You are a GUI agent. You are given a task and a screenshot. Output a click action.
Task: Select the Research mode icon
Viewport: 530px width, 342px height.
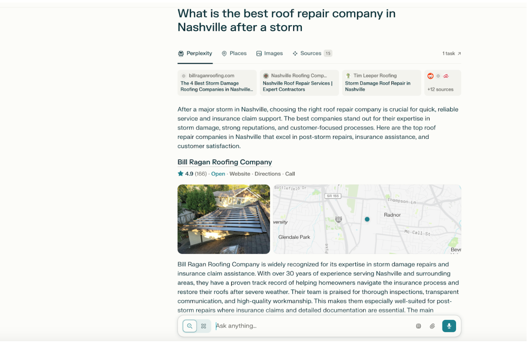pyautogui.click(x=204, y=326)
